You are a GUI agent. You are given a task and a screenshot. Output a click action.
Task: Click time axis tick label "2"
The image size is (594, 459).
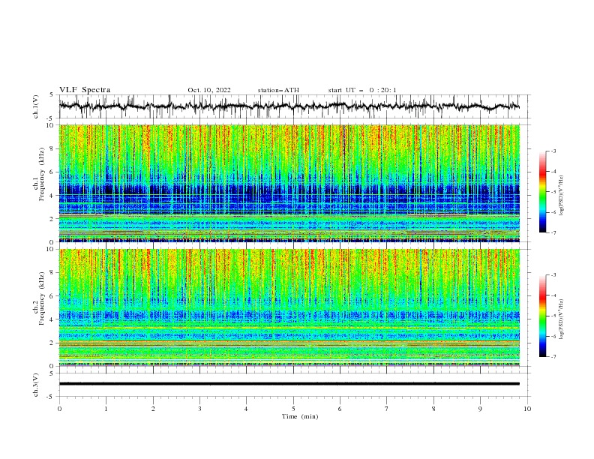[153, 409]
